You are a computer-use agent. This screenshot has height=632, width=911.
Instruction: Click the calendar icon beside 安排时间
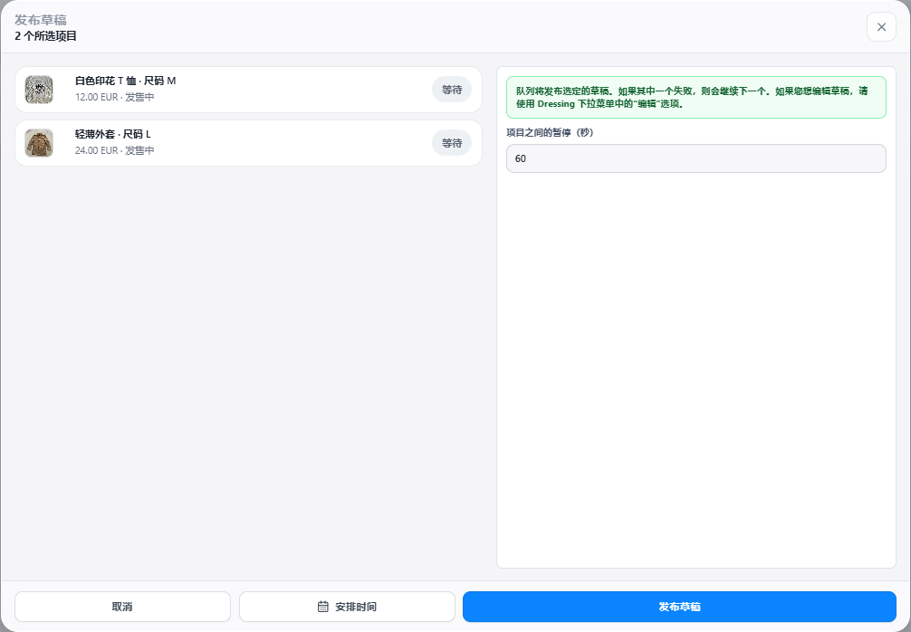pos(323,607)
